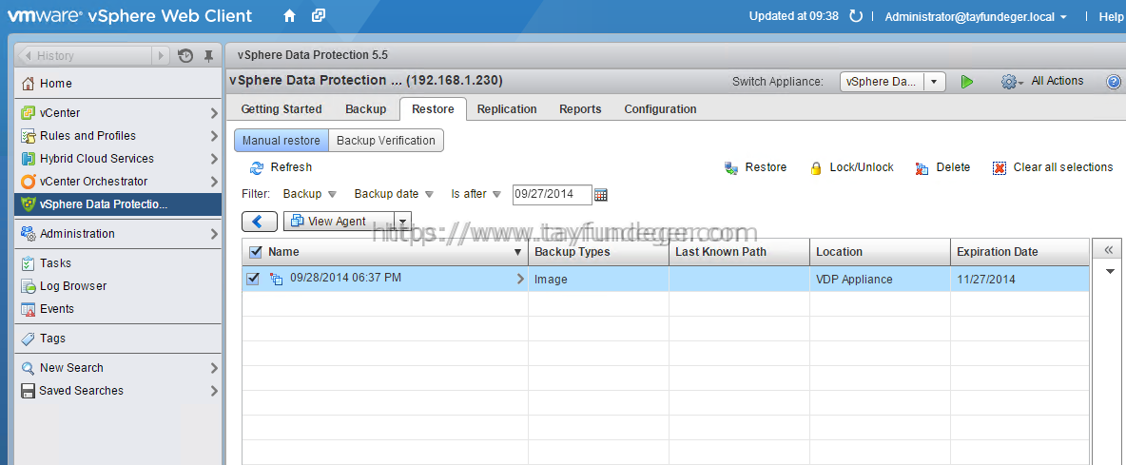Switch to Getting Started tab
1126x465 pixels.
[x=281, y=109]
